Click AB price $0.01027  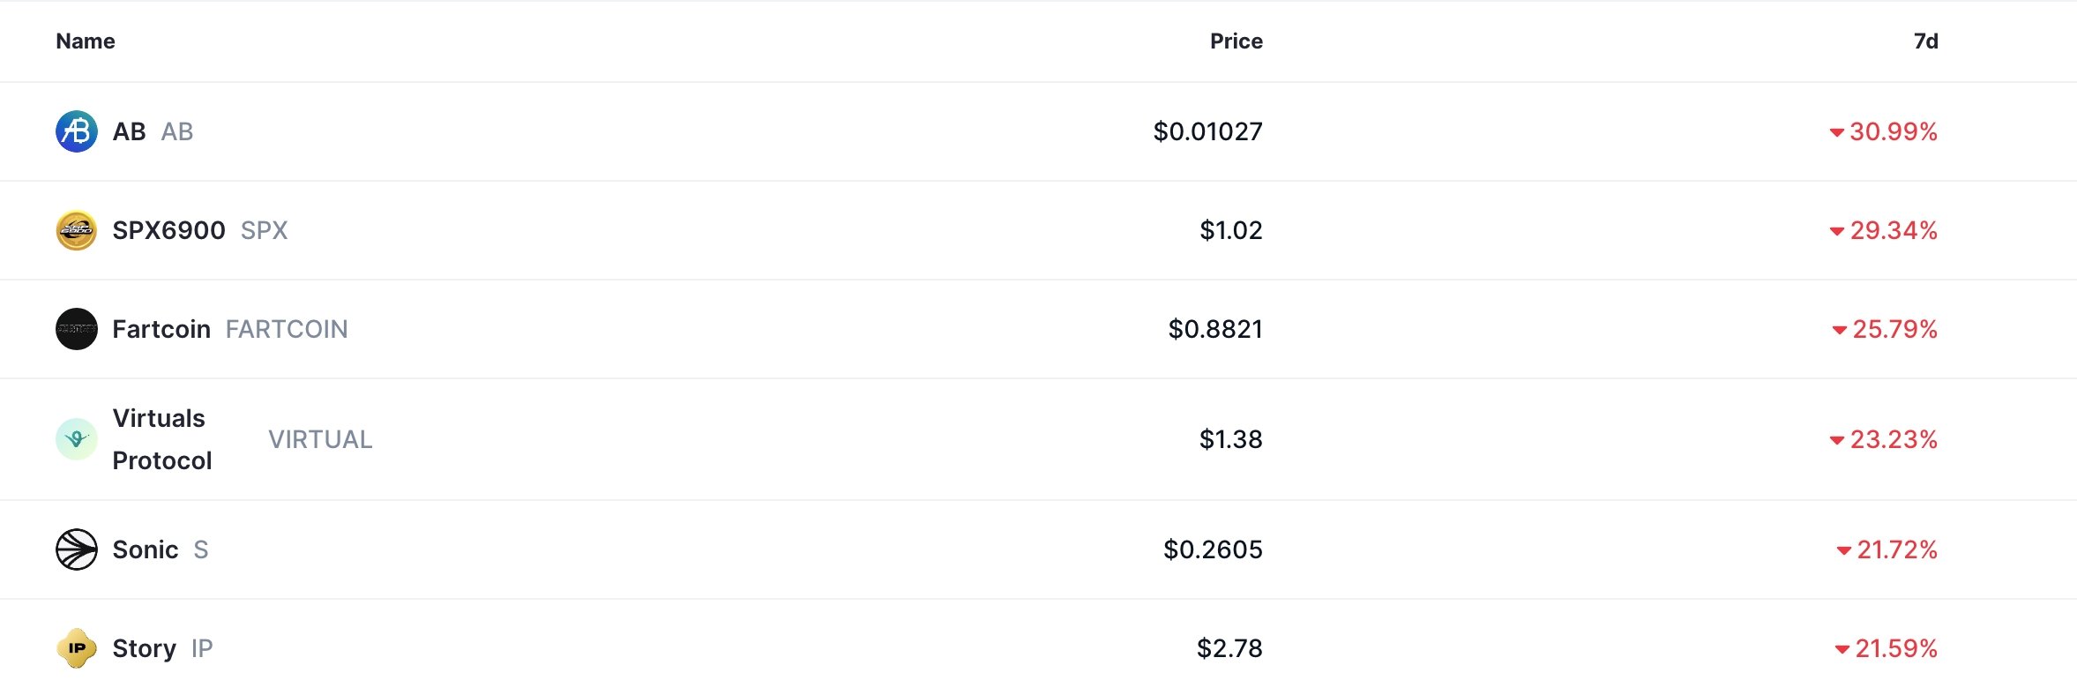tap(1207, 131)
